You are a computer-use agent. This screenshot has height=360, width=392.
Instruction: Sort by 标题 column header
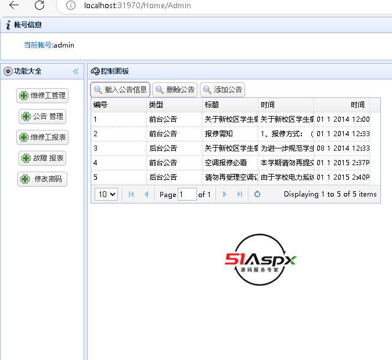pos(230,105)
